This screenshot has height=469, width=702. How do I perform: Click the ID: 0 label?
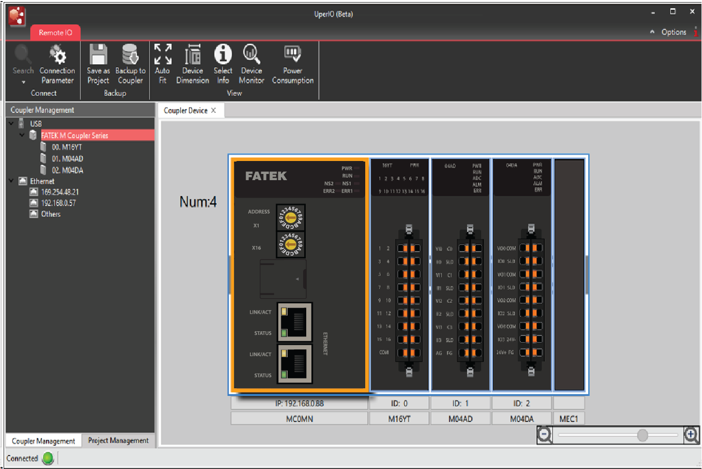coord(399,403)
